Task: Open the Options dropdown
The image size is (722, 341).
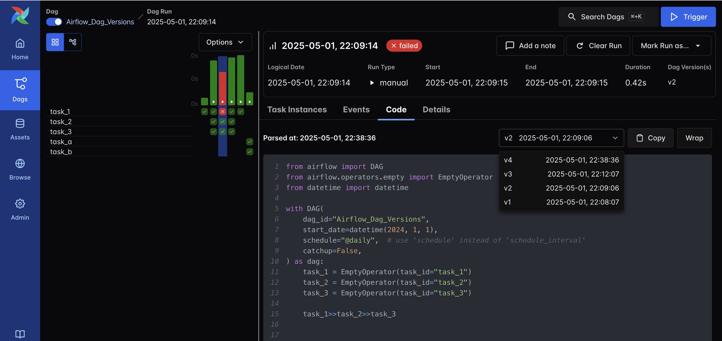Action: tap(225, 42)
